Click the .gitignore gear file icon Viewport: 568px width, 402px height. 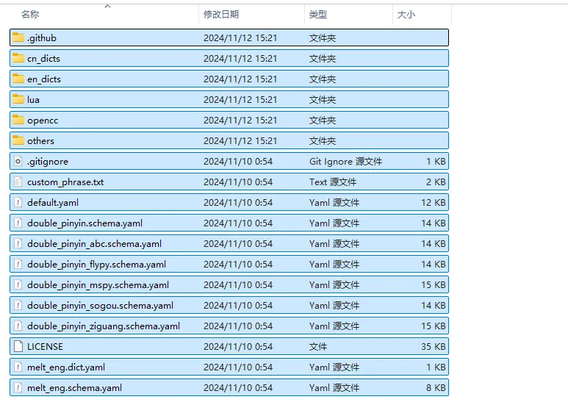(18, 161)
